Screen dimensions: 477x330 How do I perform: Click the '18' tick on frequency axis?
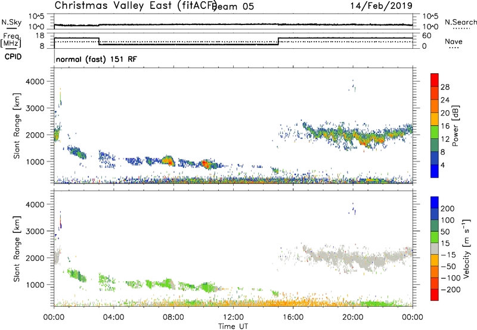pos(40,36)
